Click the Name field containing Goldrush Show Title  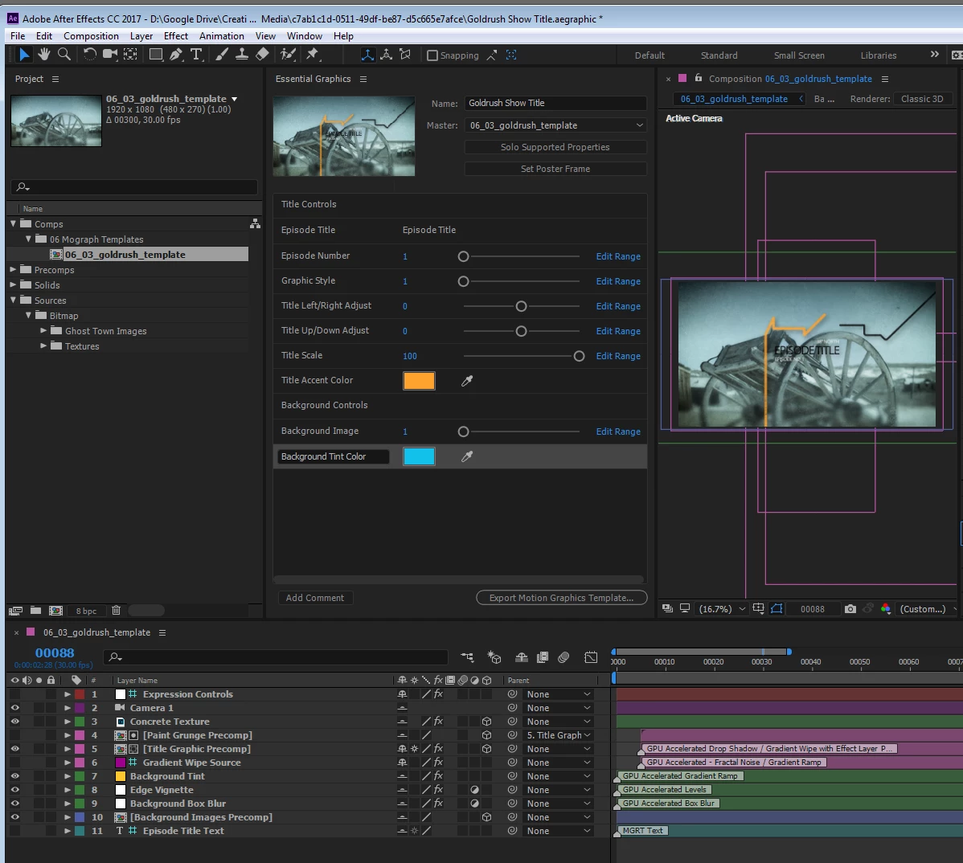[x=555, y=104]
